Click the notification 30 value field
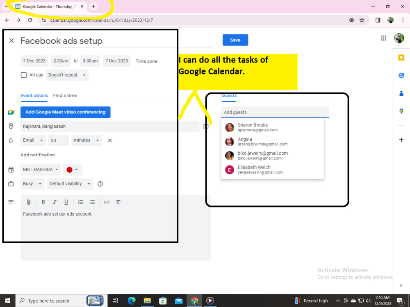 tap(59, 140)
